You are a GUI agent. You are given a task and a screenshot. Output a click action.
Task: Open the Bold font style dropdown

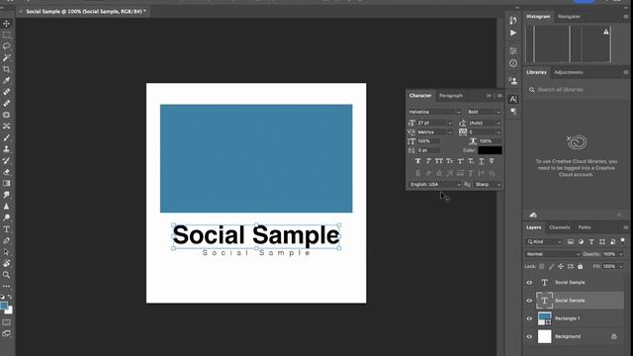pyautogui.click(x=484, y=112)
